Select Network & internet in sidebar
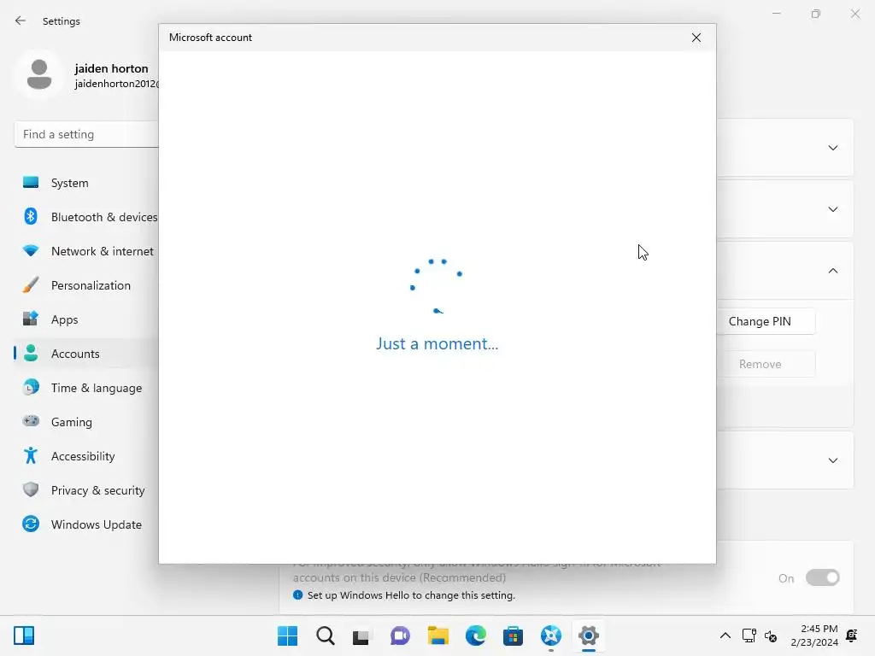The image size is (875, 656). (x=86, y=251)
